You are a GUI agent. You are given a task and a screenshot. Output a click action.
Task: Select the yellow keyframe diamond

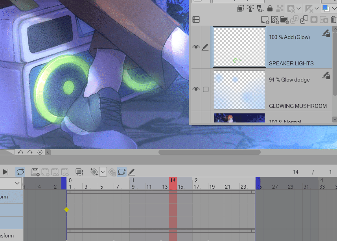(66, 209)
